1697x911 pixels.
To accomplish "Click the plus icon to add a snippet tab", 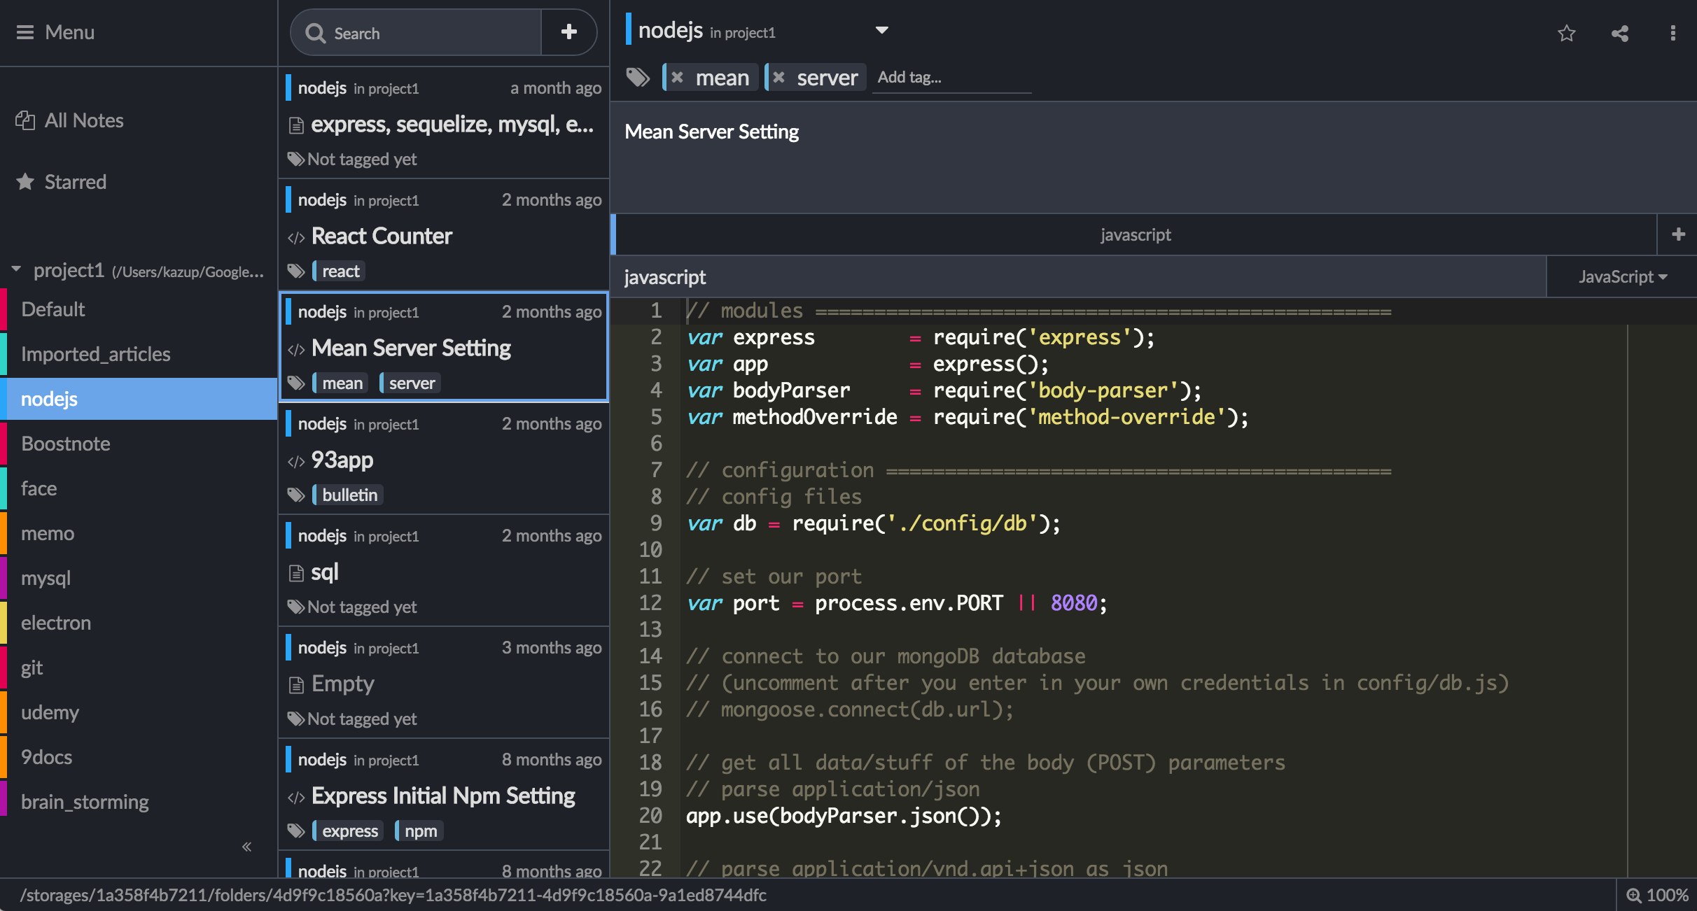I will (x=1677, y=234).
